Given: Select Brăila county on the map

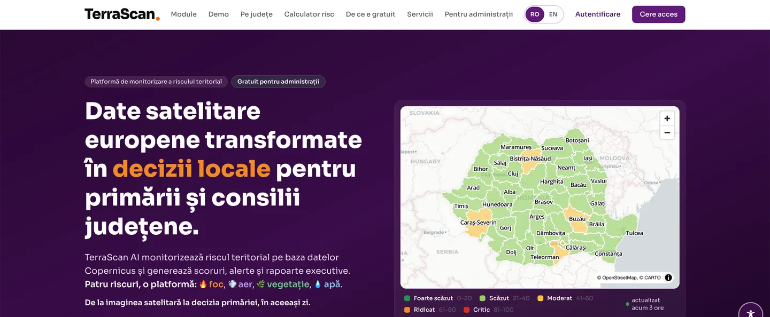Looking at the screenshot, I should pyautogui.click(x=596, y=225).
